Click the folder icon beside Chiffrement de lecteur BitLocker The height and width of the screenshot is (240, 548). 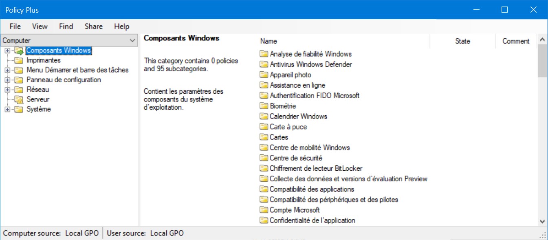[264, 168]
